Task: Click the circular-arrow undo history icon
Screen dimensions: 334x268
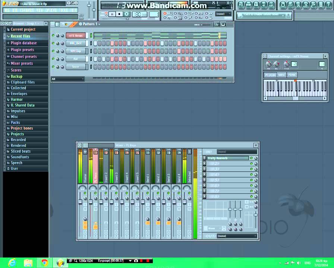Action: (283, 5)
